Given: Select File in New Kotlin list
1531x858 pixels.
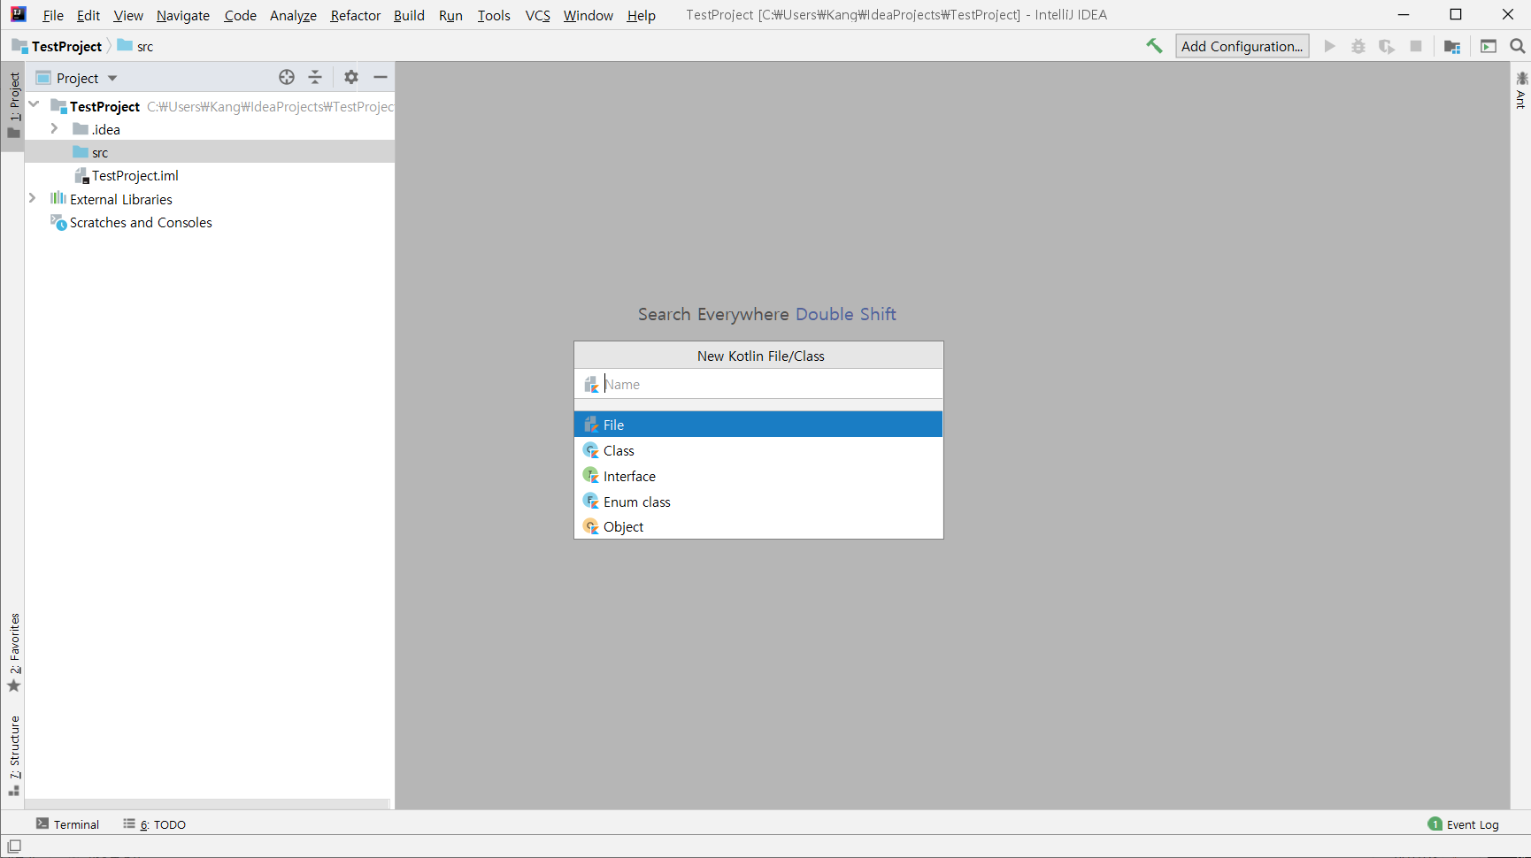Looking at the screenshot, I should [758, 425].
